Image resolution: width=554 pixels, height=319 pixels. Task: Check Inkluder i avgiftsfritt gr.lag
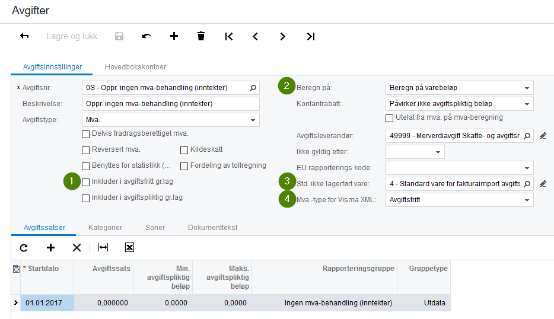[85, 182]
